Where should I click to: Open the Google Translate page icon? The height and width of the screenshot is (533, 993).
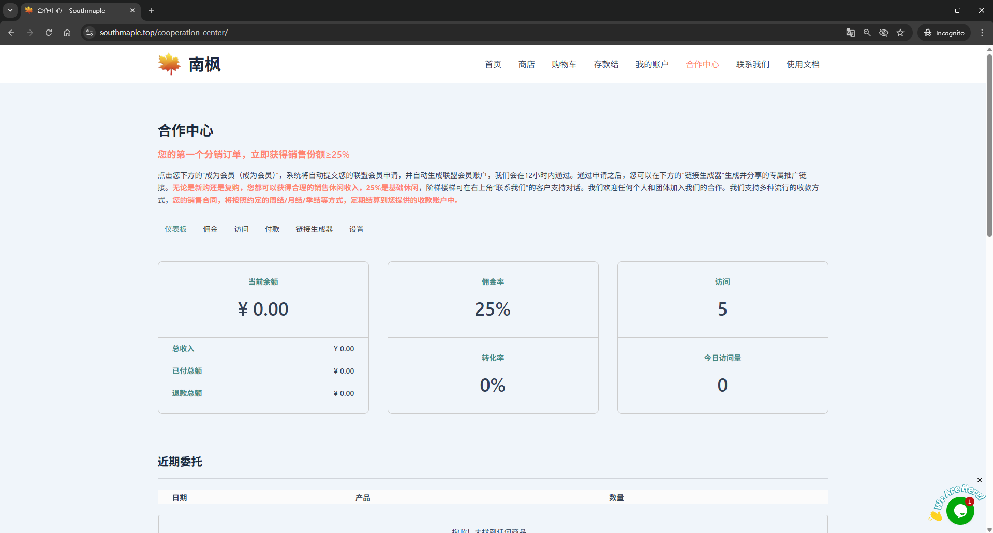pyautogui.click(x=850, y=32)
